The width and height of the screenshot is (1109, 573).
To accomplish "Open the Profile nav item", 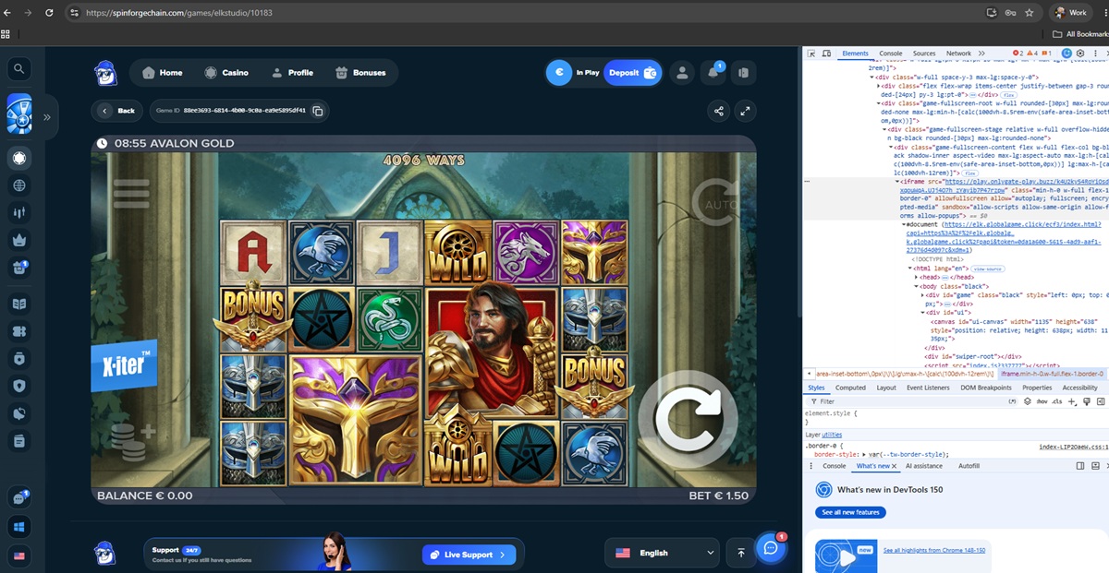I will point(292,73).
